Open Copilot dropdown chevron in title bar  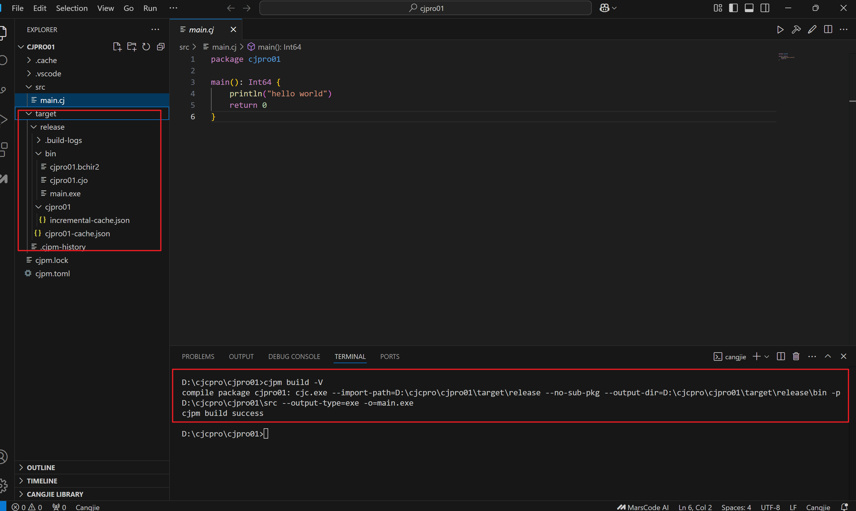click(614, 8)
